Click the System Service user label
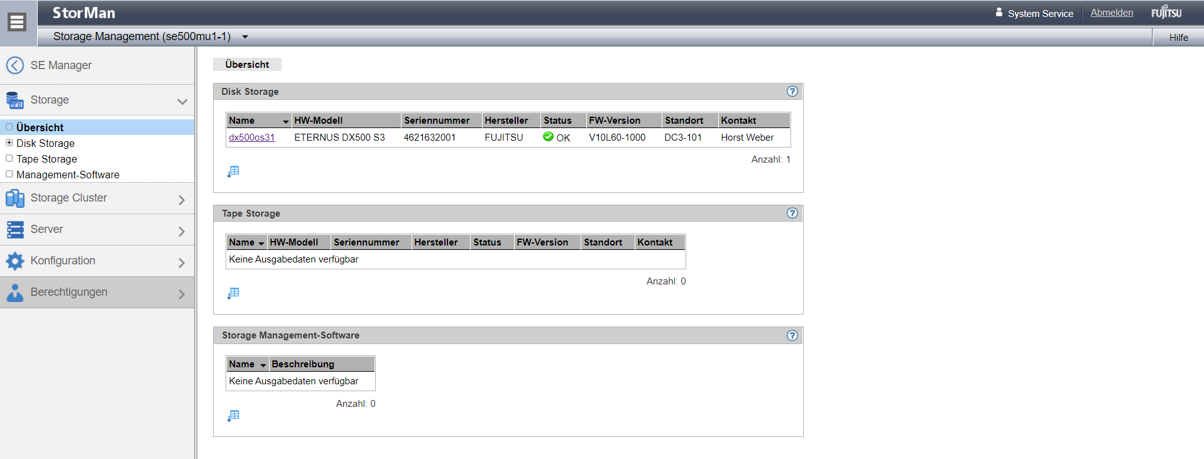 click(x=1040, y=13)
